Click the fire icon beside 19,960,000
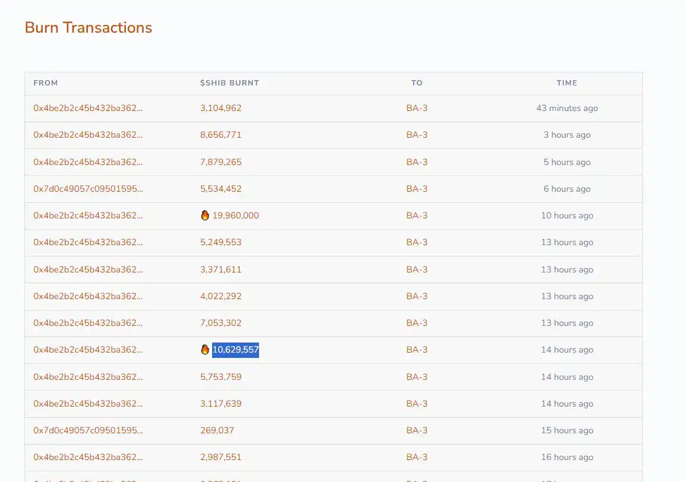 point(205,215)
